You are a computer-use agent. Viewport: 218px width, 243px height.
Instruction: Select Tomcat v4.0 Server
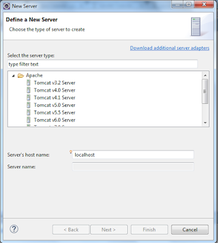click(x=54, y=91)
